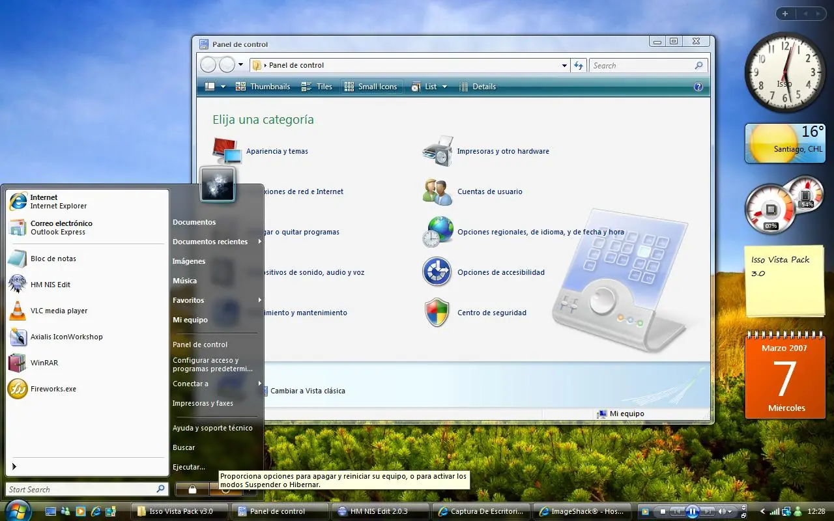Open the recent pages dropdown beside the navigation buttons

pos(240,65)
